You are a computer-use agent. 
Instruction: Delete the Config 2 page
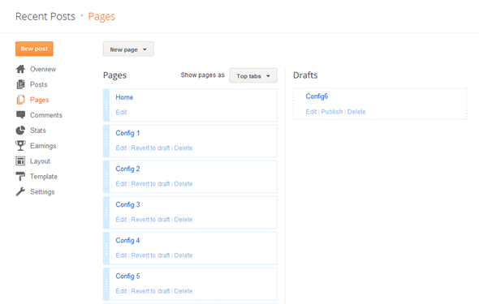[x=183, y=183]
